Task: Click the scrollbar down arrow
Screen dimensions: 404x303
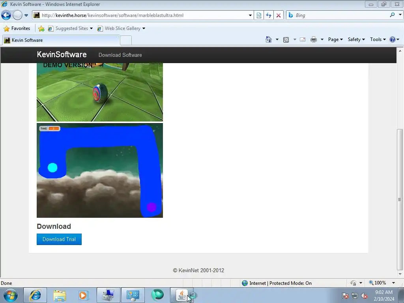Action: (x=400, y=274)
